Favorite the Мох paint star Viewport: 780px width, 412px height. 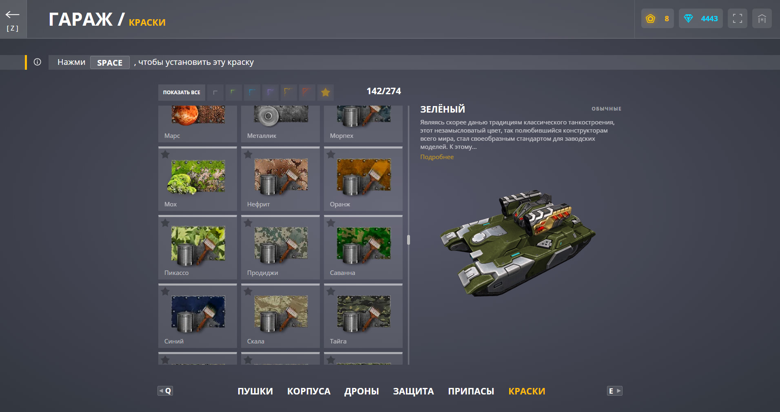(165, 155)
